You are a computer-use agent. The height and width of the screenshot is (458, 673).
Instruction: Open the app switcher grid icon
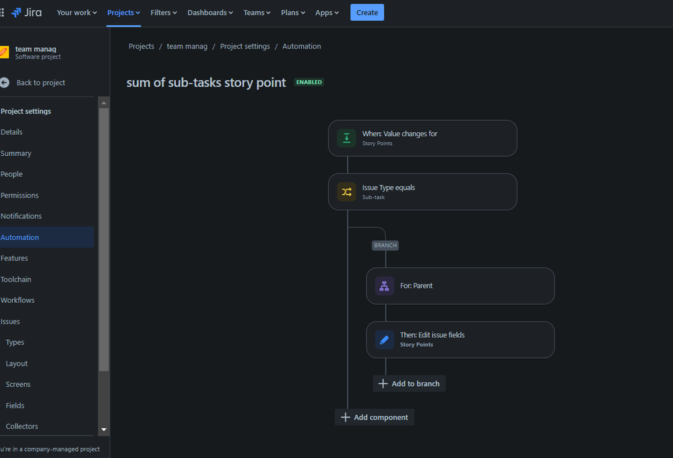coord(2,12)
